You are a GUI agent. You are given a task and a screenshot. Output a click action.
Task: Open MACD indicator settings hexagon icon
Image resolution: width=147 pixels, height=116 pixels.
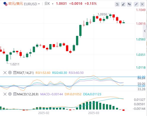[x=10, y=94]
